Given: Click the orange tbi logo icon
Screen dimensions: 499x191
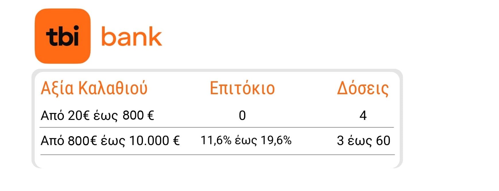Looking at the screenshot, I should point(63,36).
